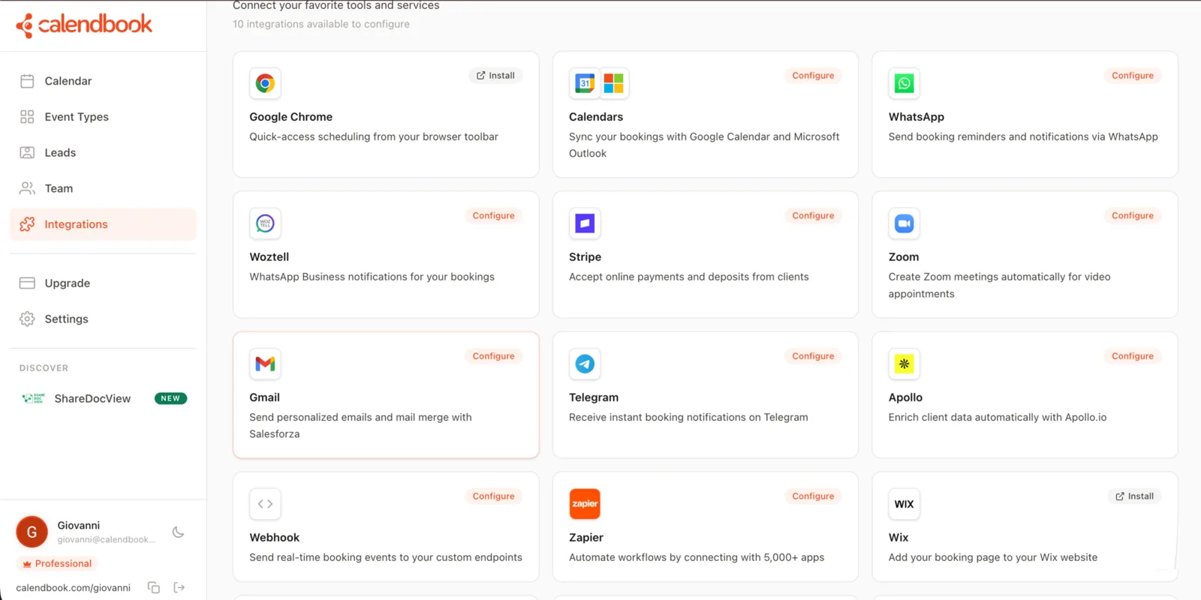Configure the Zapier integration

pyautogui.click(x=813, y=496)
